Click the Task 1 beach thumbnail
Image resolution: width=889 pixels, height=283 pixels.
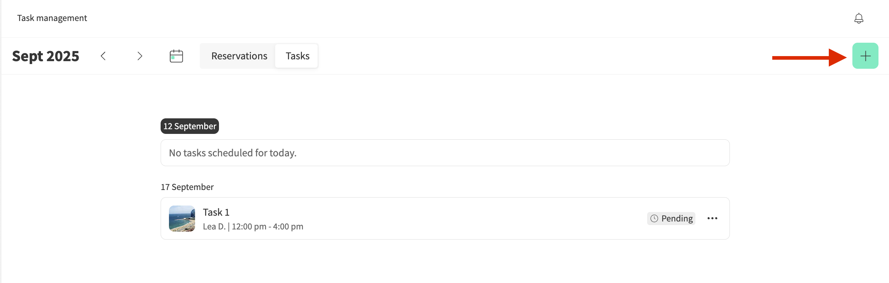[x=182, y=219]
